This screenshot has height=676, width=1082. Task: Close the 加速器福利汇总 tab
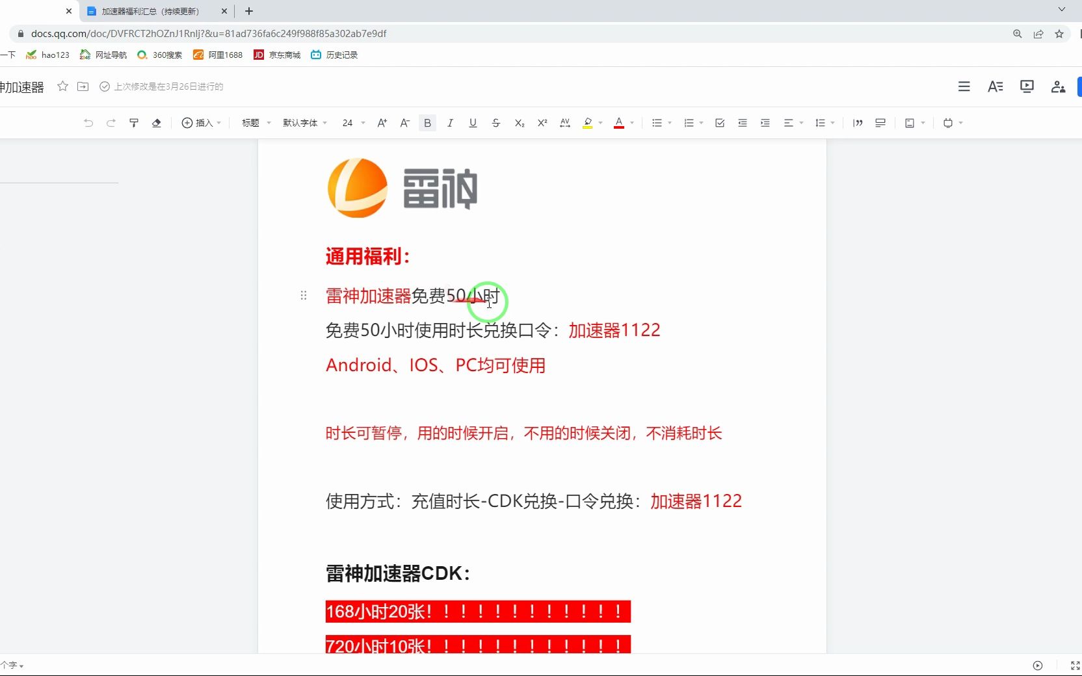(x=224, y=11)
